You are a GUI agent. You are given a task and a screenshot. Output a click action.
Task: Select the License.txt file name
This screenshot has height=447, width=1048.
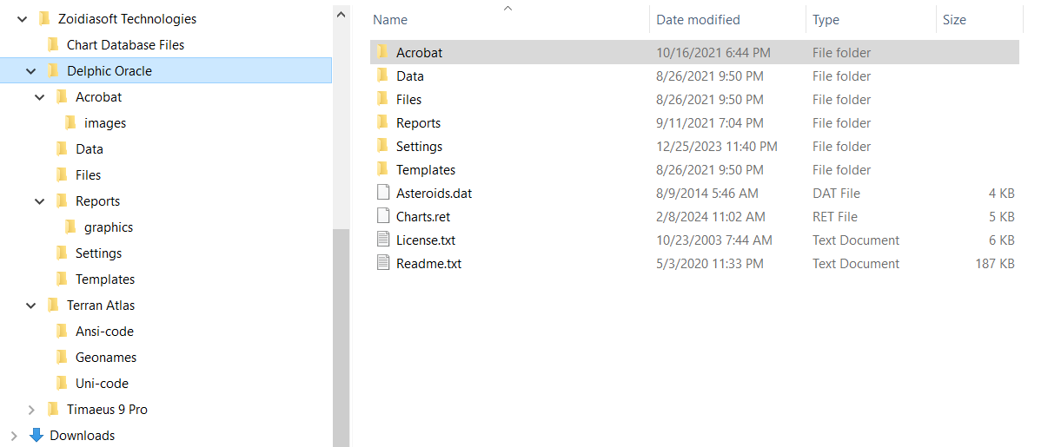[x=426, y=240]
